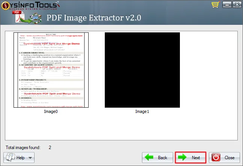The height and width of the screenshot is (166, 243).
Task: Click the 'Total images found:' label
Action: 23,148
